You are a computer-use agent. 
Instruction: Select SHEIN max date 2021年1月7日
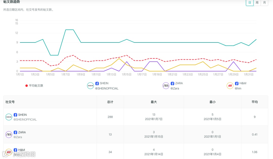click(x=154, y=119)
